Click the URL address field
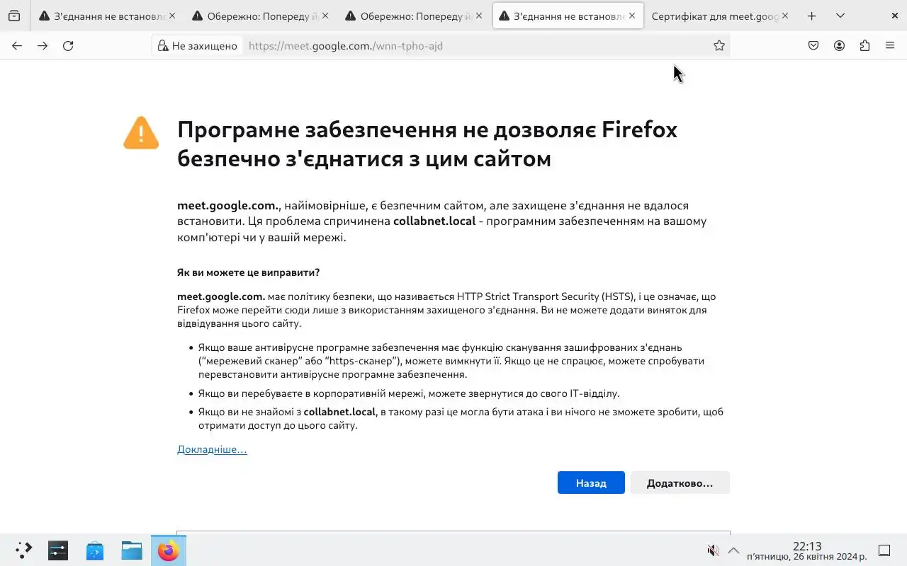 475,46
